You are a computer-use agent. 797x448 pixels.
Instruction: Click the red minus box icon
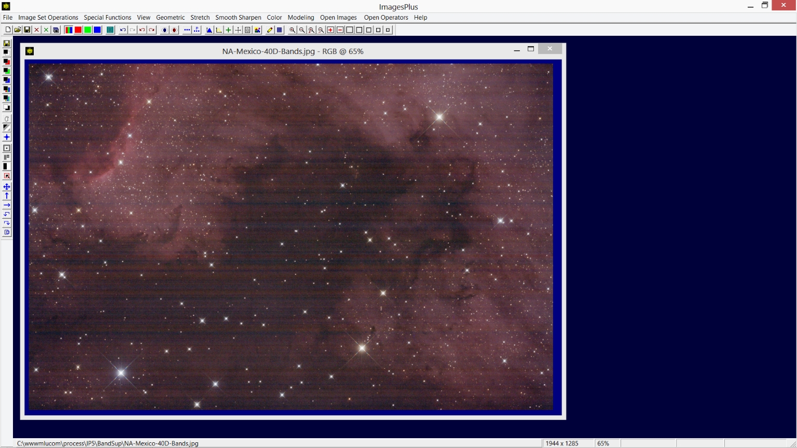(340, 30)
